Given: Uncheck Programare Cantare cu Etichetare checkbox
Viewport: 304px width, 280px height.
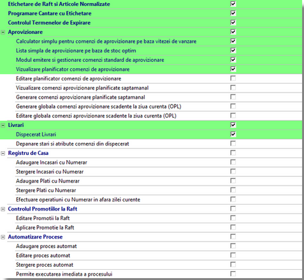Looking at the screenshot, I should click(233, 13).
